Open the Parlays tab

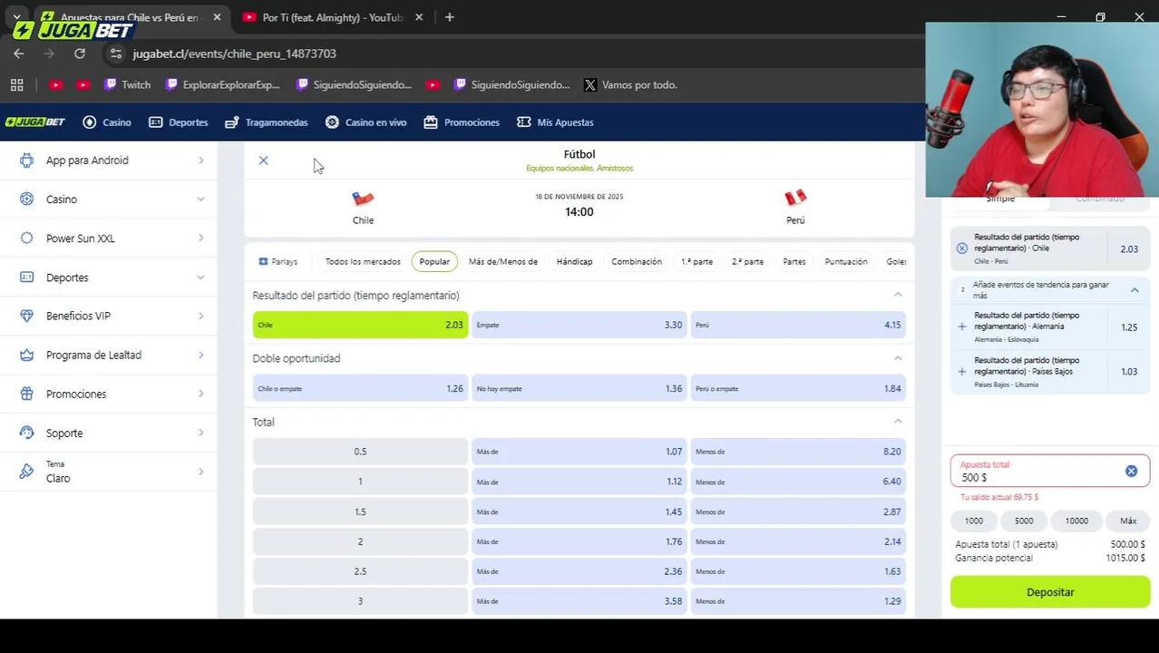(x=278, y=261)
